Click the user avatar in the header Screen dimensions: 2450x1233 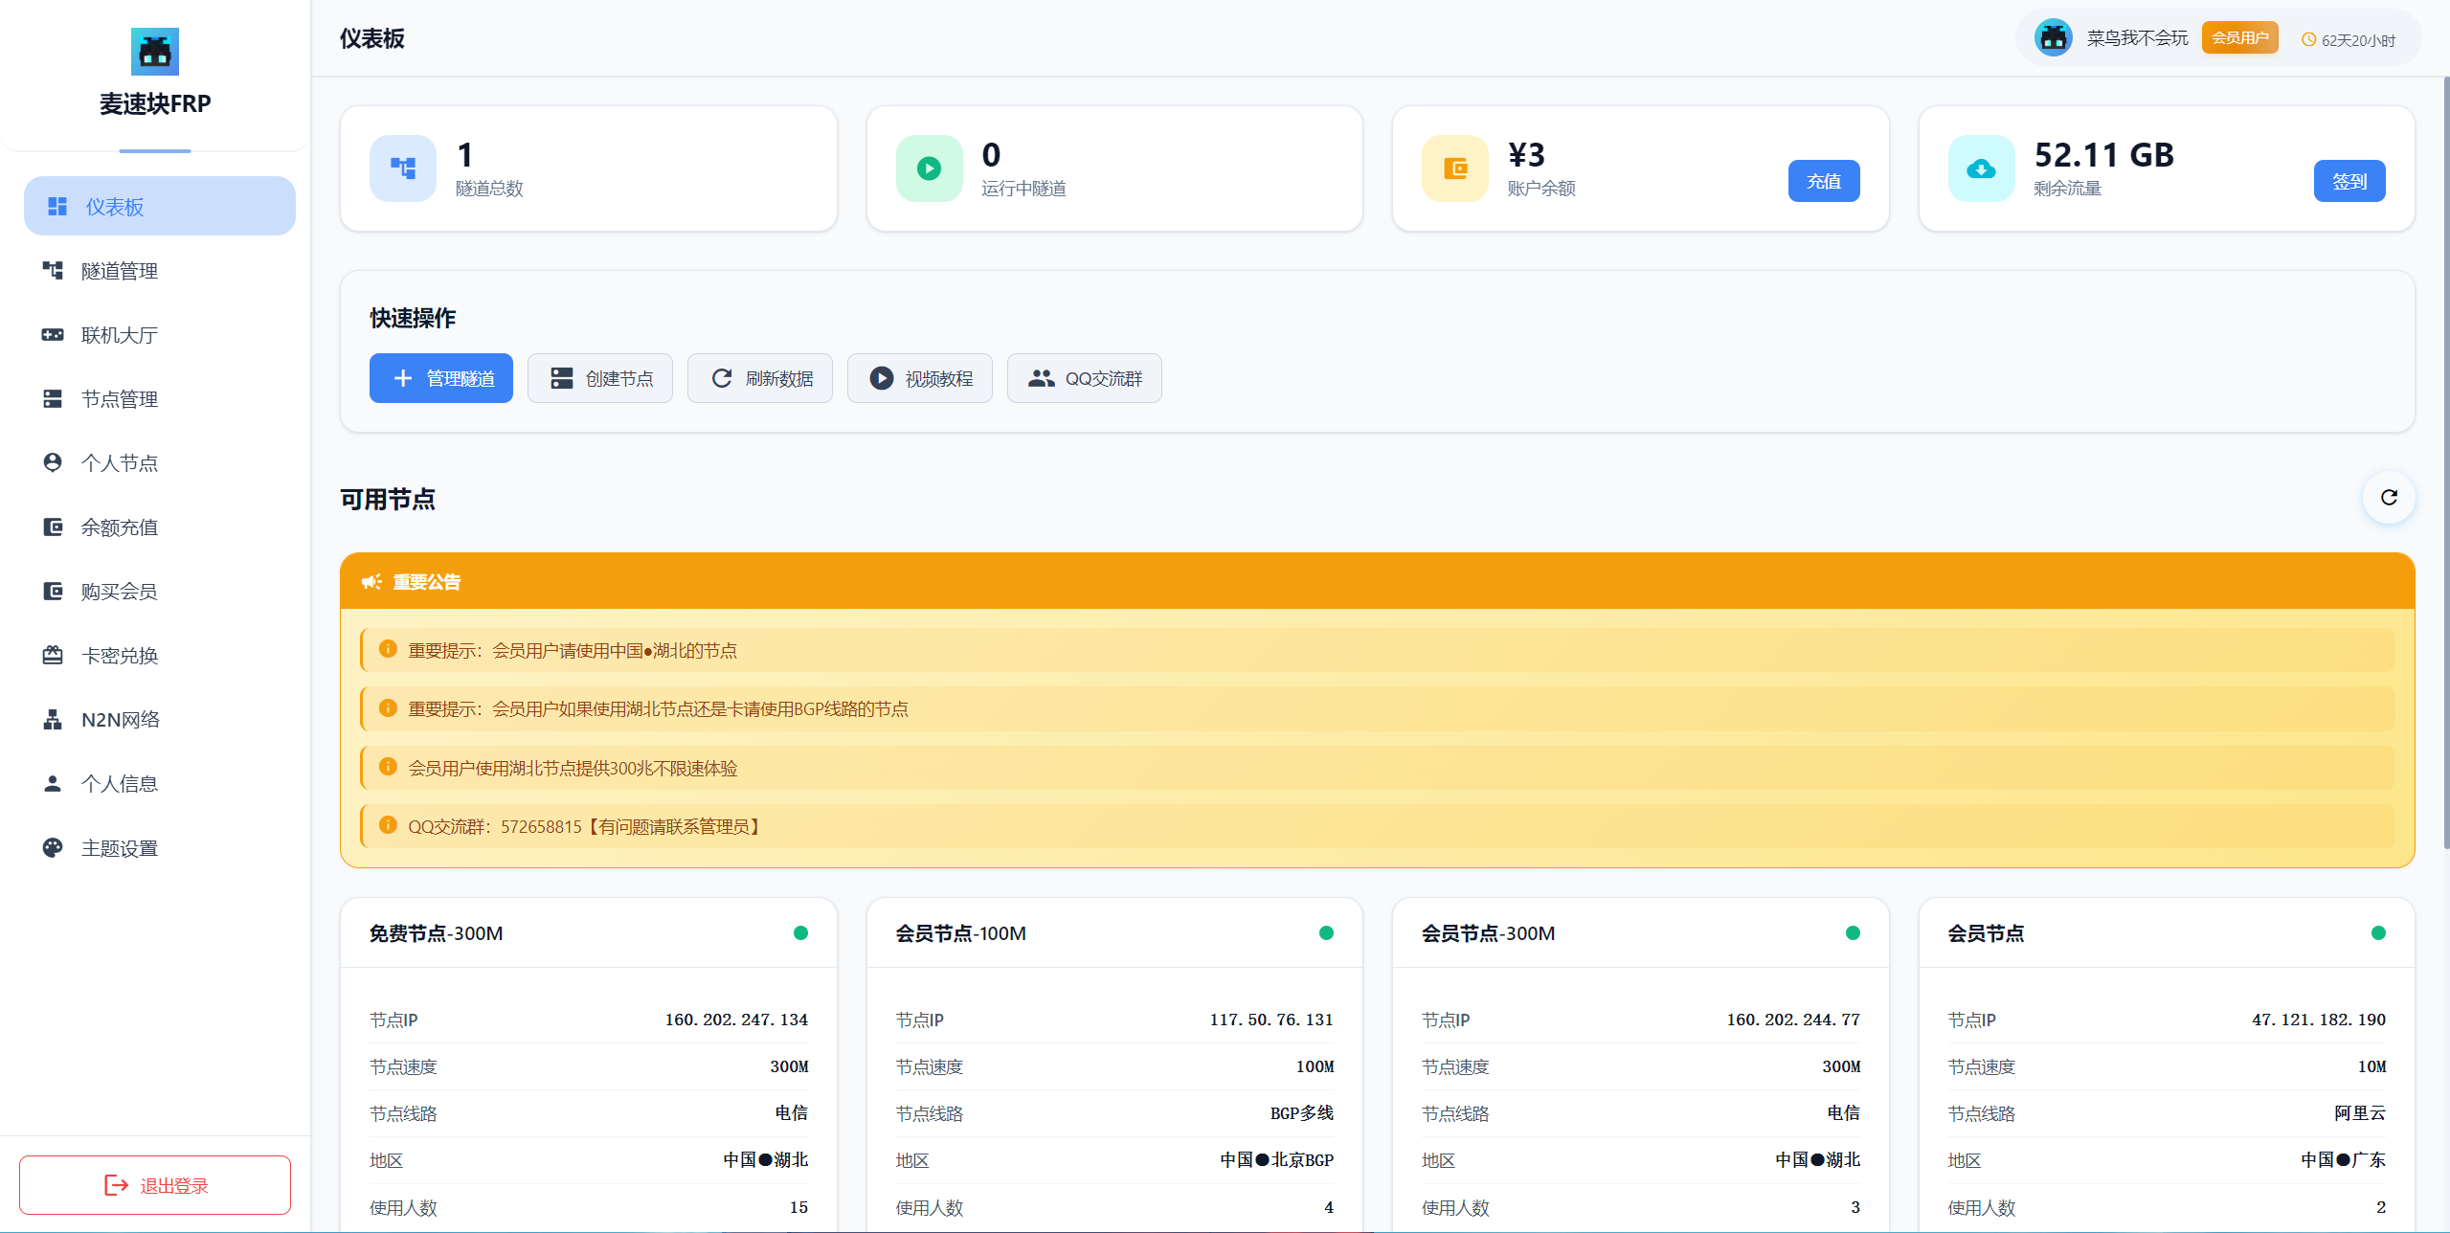2053,38
